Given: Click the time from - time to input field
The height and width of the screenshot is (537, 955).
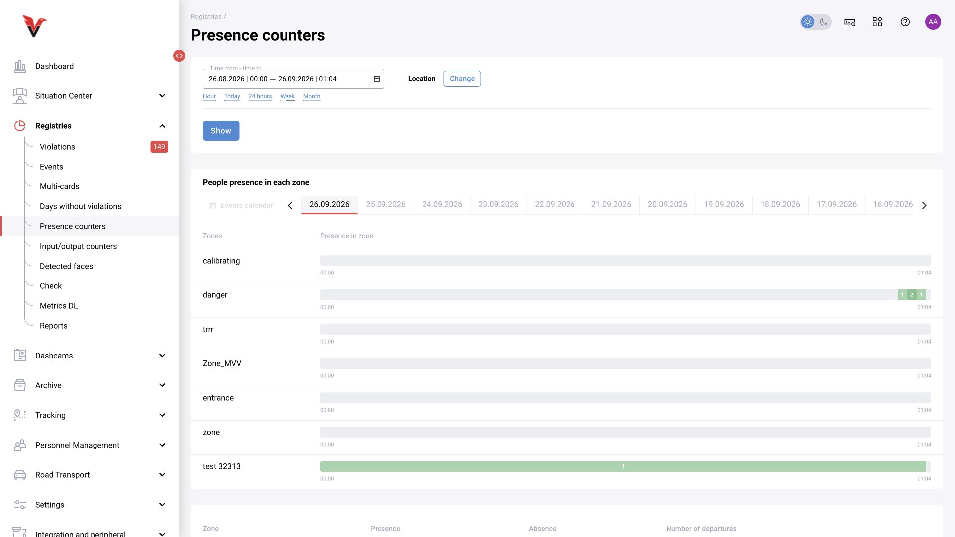Looking at the screenshot, I should 293,79.
